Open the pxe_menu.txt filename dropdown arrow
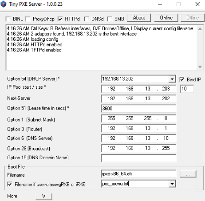Screen dimensions: 205x201 pos(172,184)
